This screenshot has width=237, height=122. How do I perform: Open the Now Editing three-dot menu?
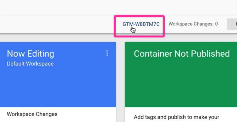[x=107, y=53]
